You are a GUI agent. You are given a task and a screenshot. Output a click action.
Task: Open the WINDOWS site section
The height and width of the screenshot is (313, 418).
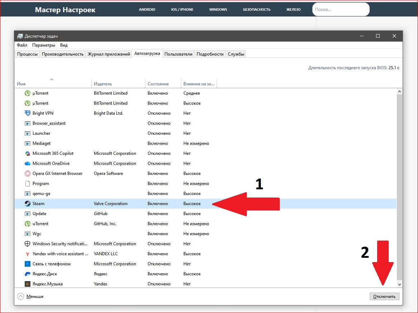coord(218,10)
